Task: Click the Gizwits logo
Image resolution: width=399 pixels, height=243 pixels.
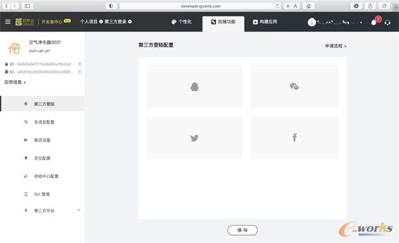Action: pos(25,22)
